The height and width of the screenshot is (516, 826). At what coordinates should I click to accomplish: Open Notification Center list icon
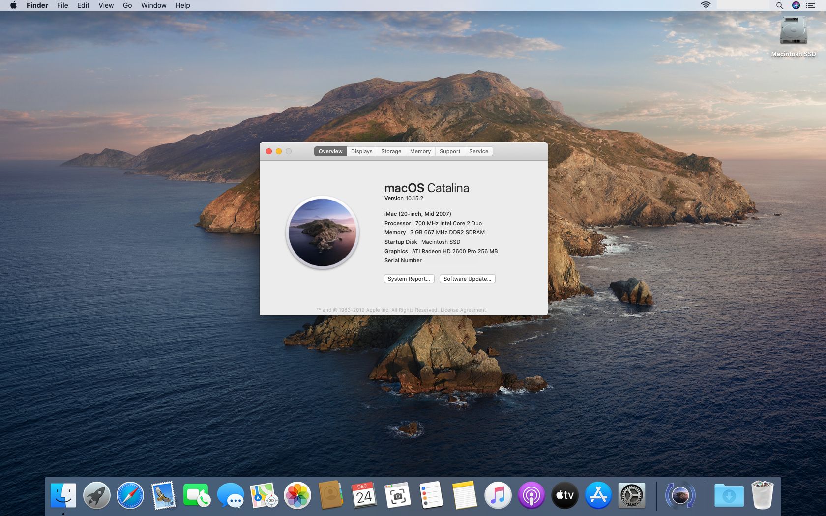(x=810, y=5)
